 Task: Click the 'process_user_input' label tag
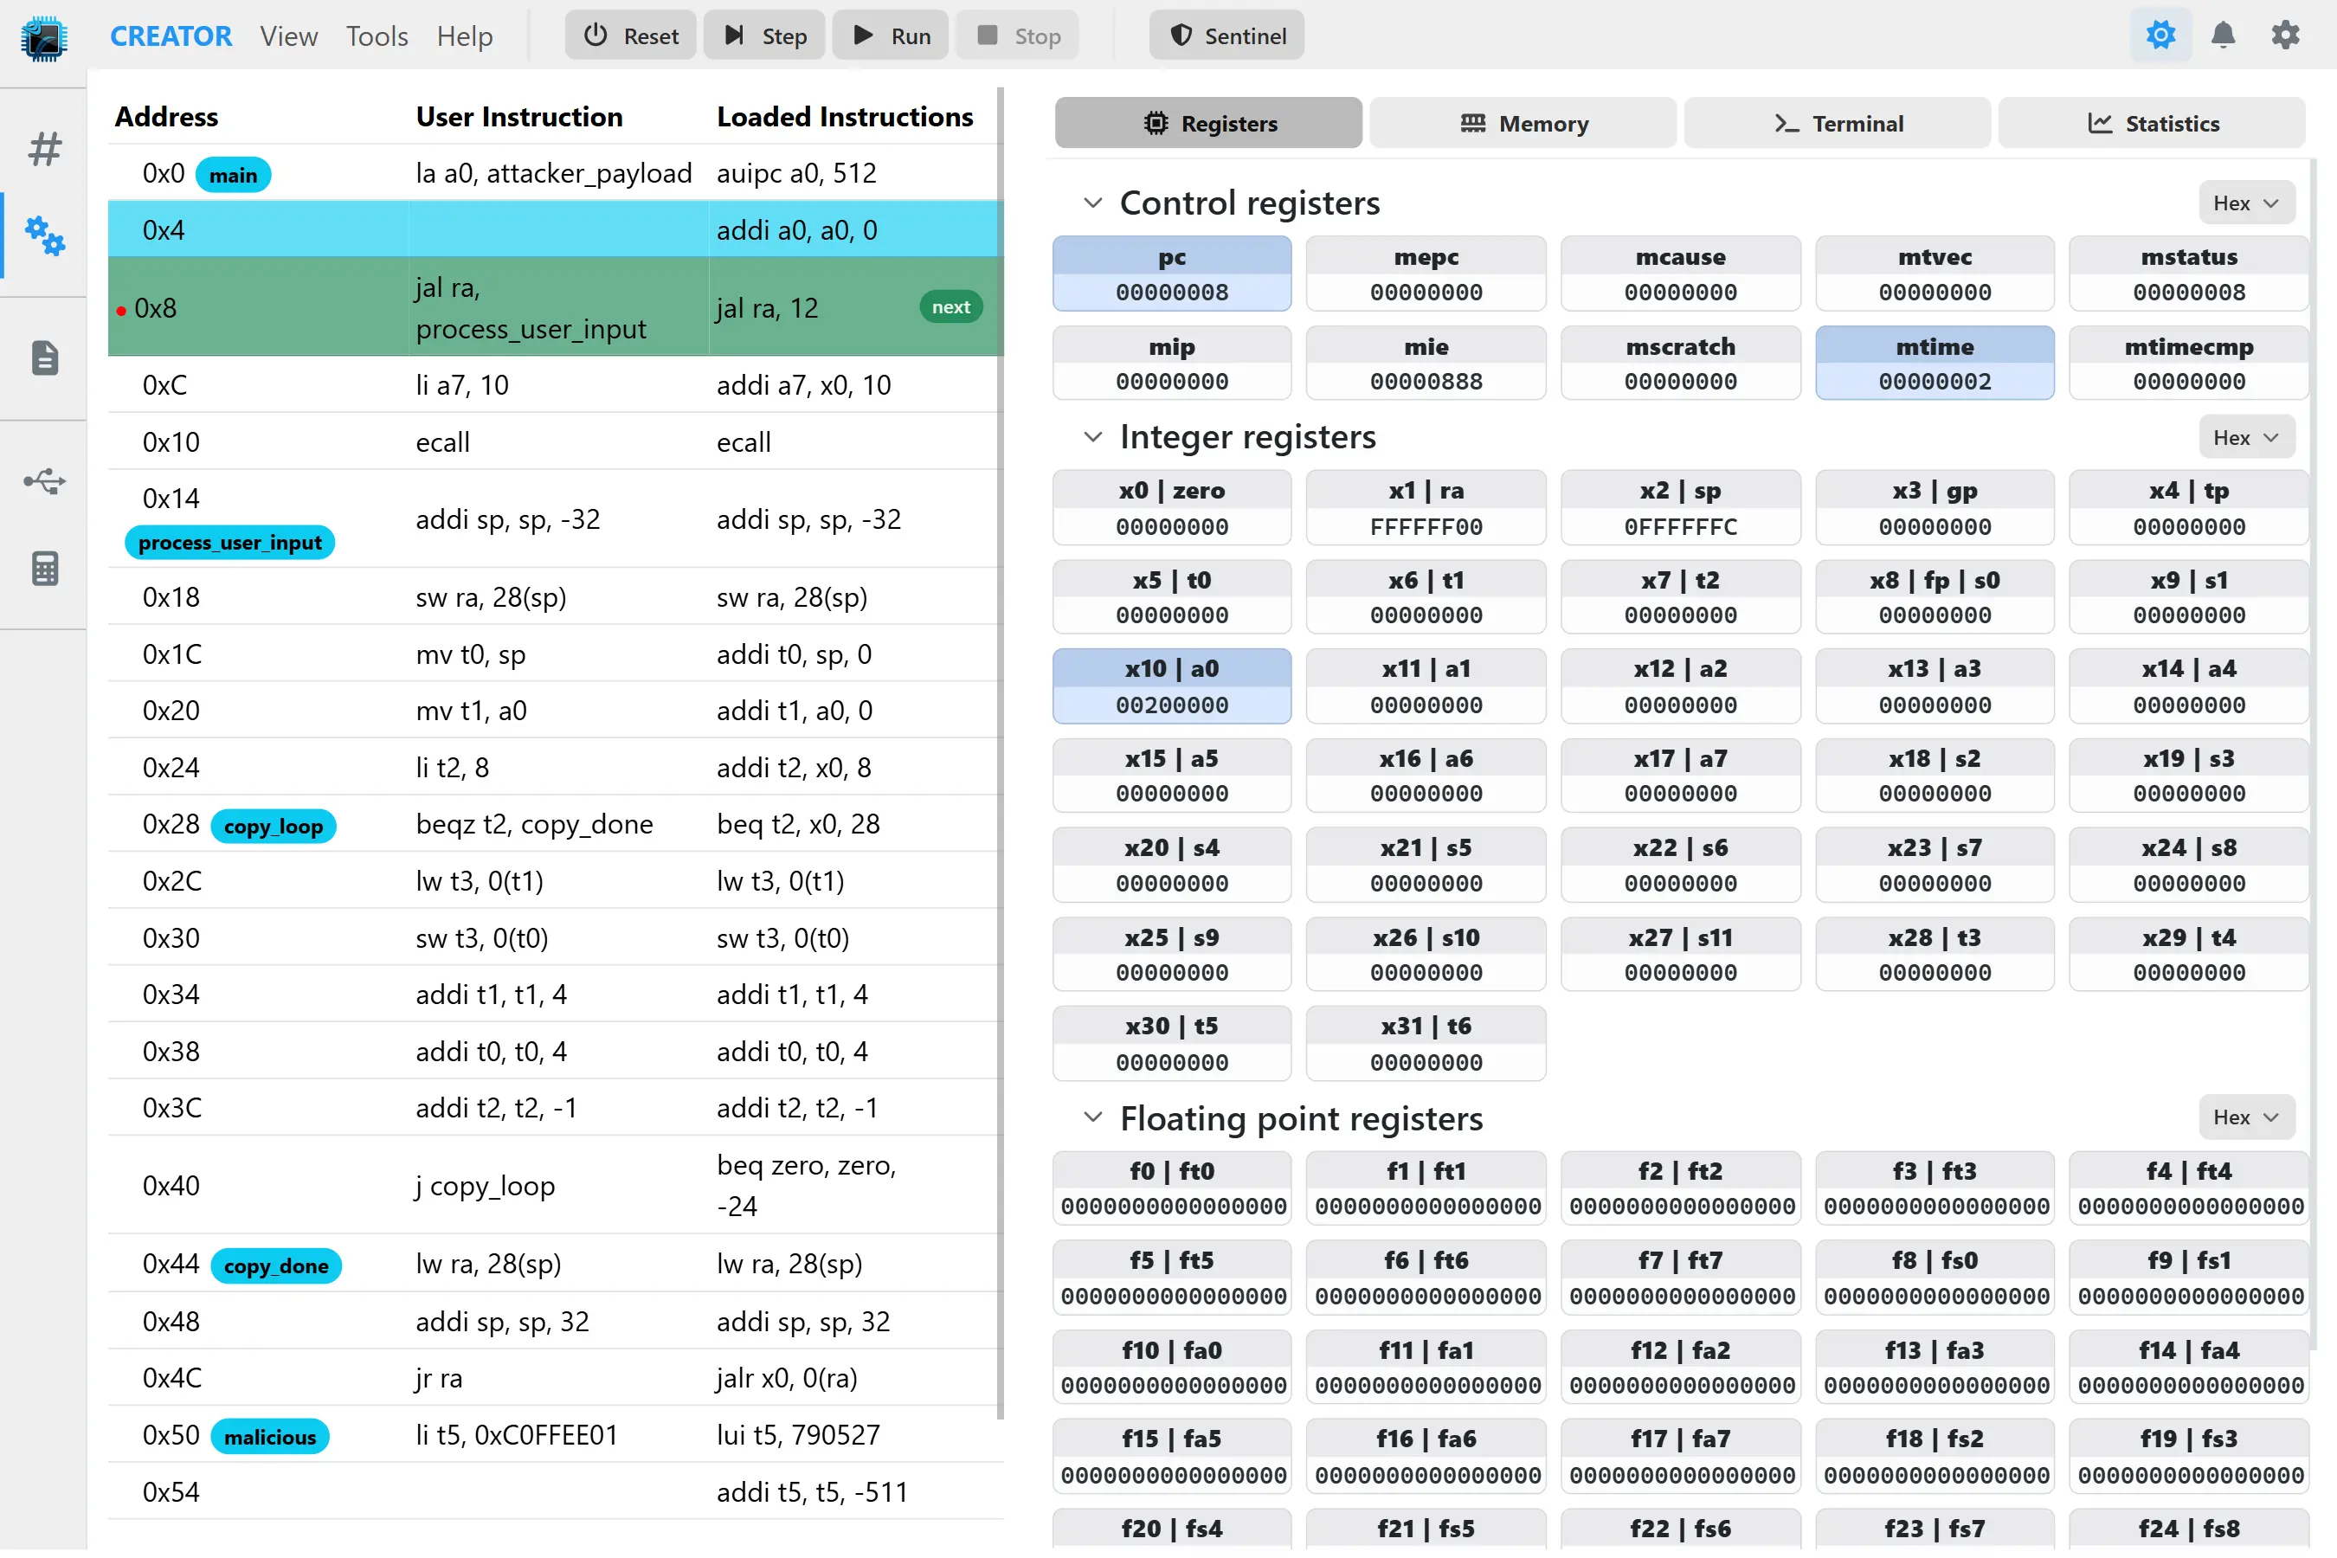point(229,543)
